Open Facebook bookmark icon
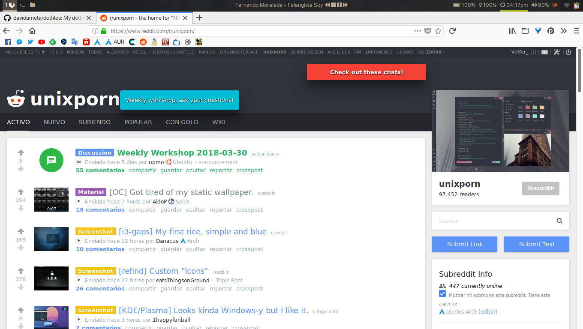583x329 pixels. pyautogui.click(x=8, y=42)
